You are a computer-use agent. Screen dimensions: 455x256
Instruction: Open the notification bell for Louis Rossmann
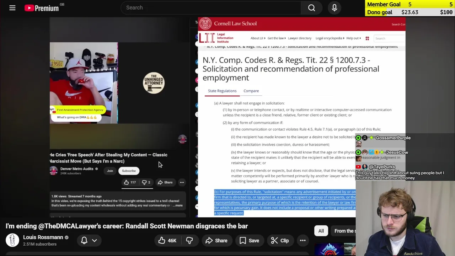pyautogui.click(x=84, y=240)
